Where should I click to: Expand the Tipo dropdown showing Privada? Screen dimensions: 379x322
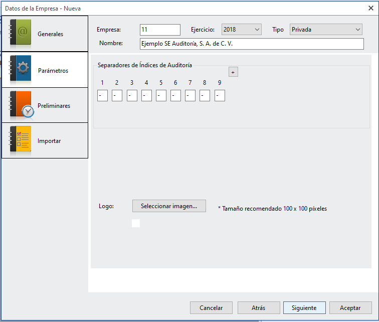[326, 30]
